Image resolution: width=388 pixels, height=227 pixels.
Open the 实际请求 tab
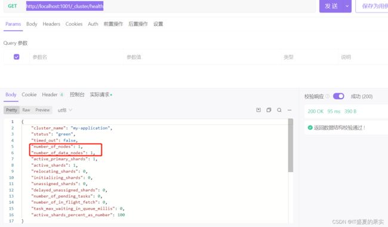pos(101,94)
